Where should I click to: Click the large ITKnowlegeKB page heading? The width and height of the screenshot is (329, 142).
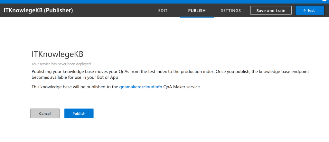tap(57, 53)
